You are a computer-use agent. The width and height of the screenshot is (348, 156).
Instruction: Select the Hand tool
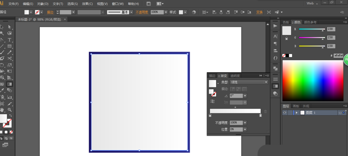click(2, 110)
